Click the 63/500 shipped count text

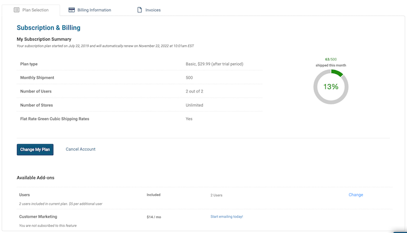coord(331,59)
